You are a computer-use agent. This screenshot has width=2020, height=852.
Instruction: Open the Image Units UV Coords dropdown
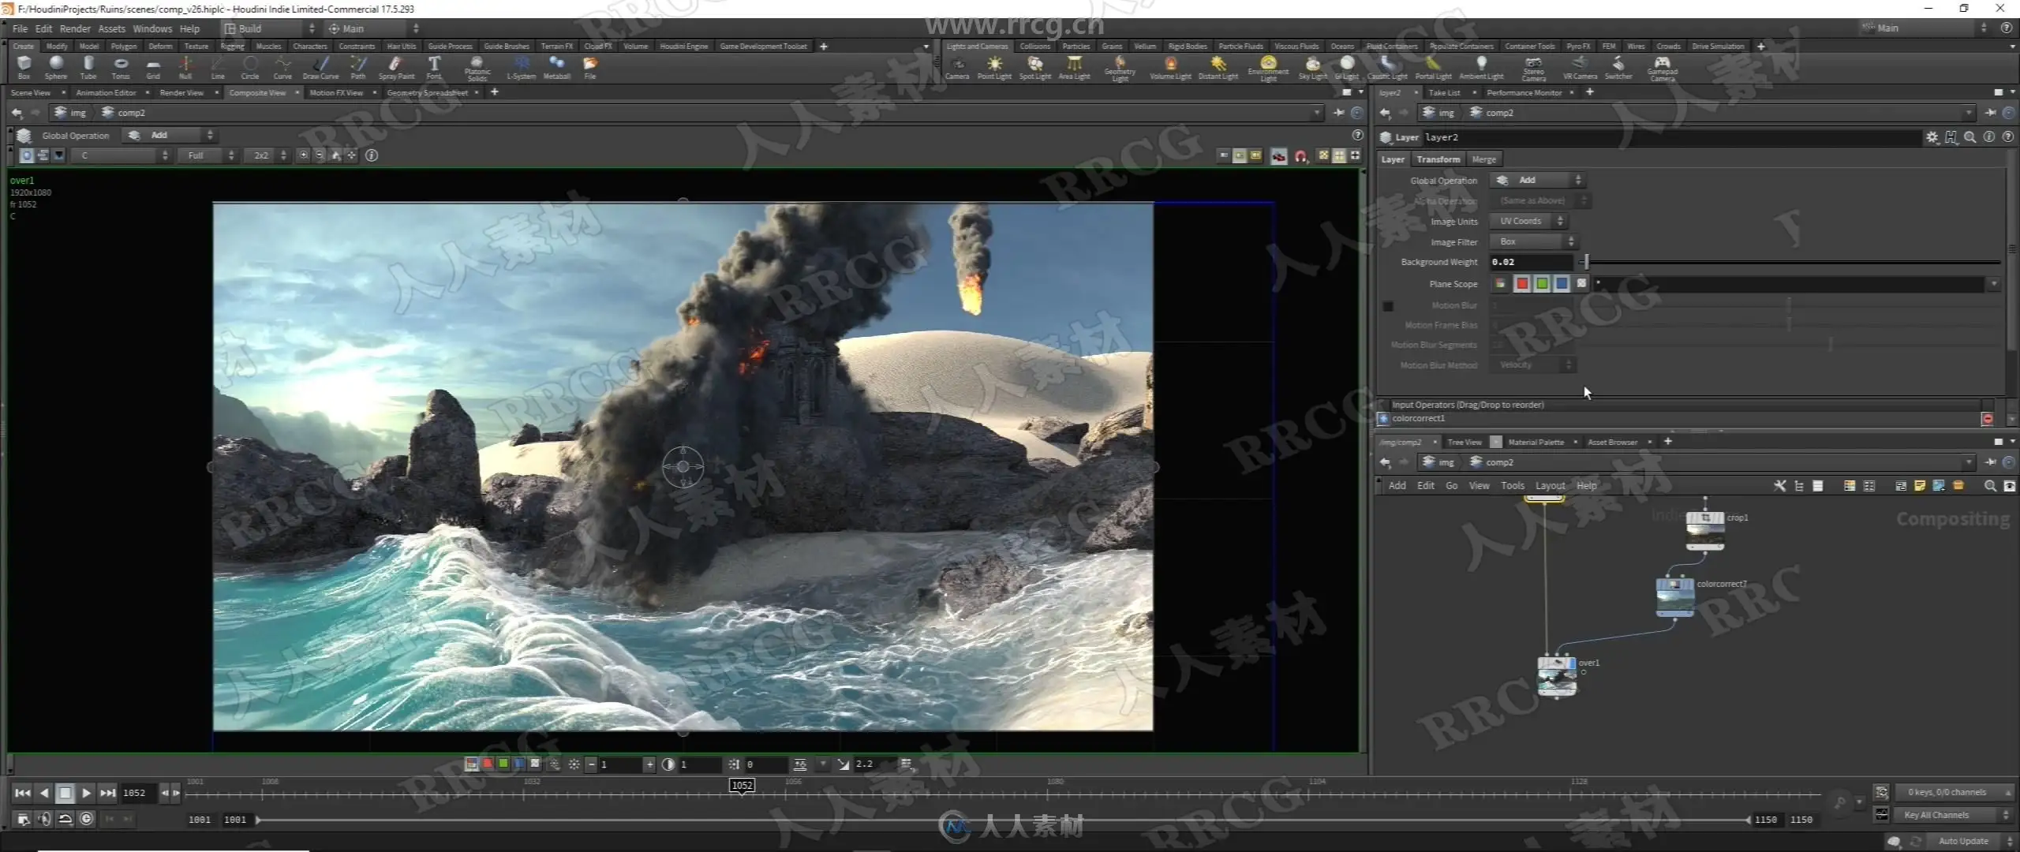[1528, 222]
